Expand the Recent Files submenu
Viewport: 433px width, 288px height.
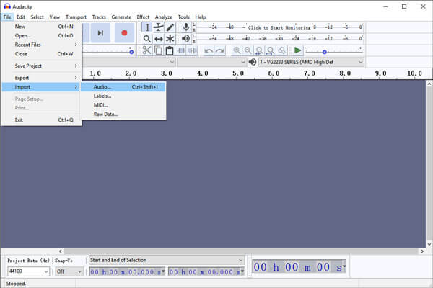41,45
